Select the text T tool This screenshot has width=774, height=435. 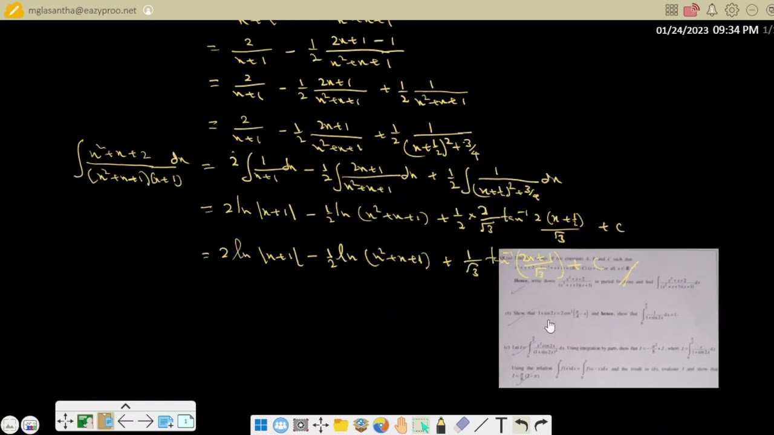click(x=501, y=425)
